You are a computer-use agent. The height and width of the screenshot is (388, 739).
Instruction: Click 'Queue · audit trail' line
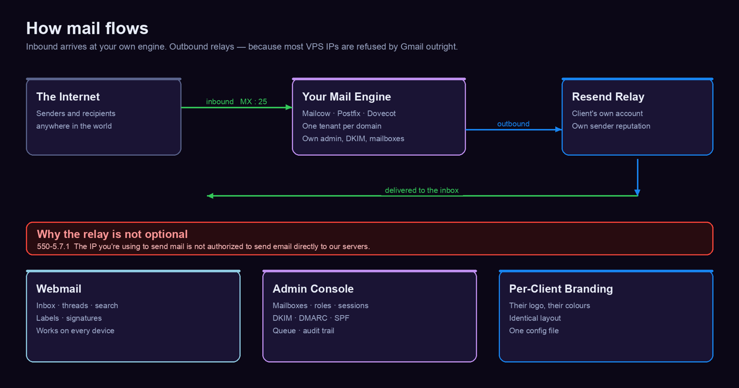tap(304, 331)
